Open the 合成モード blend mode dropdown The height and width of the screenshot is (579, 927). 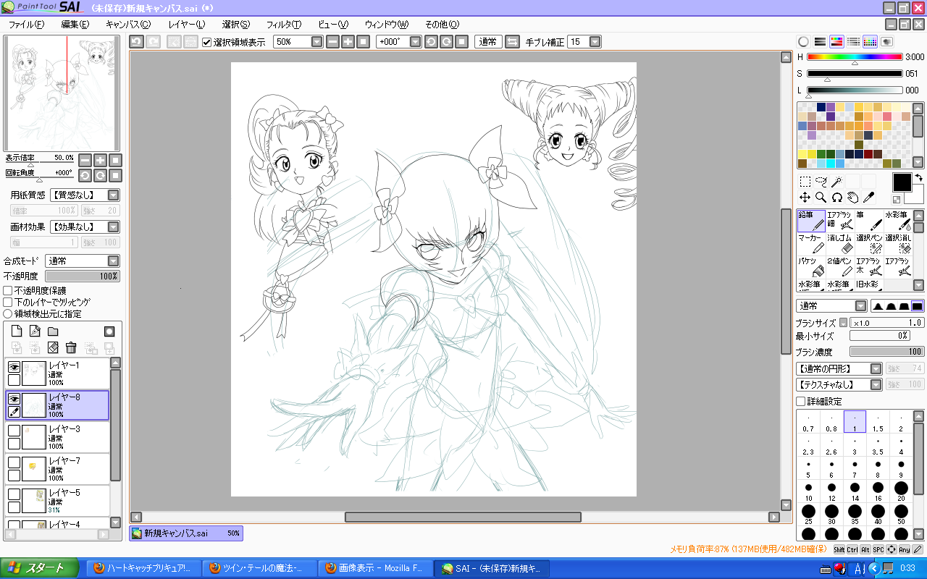[x=114, y=261]
